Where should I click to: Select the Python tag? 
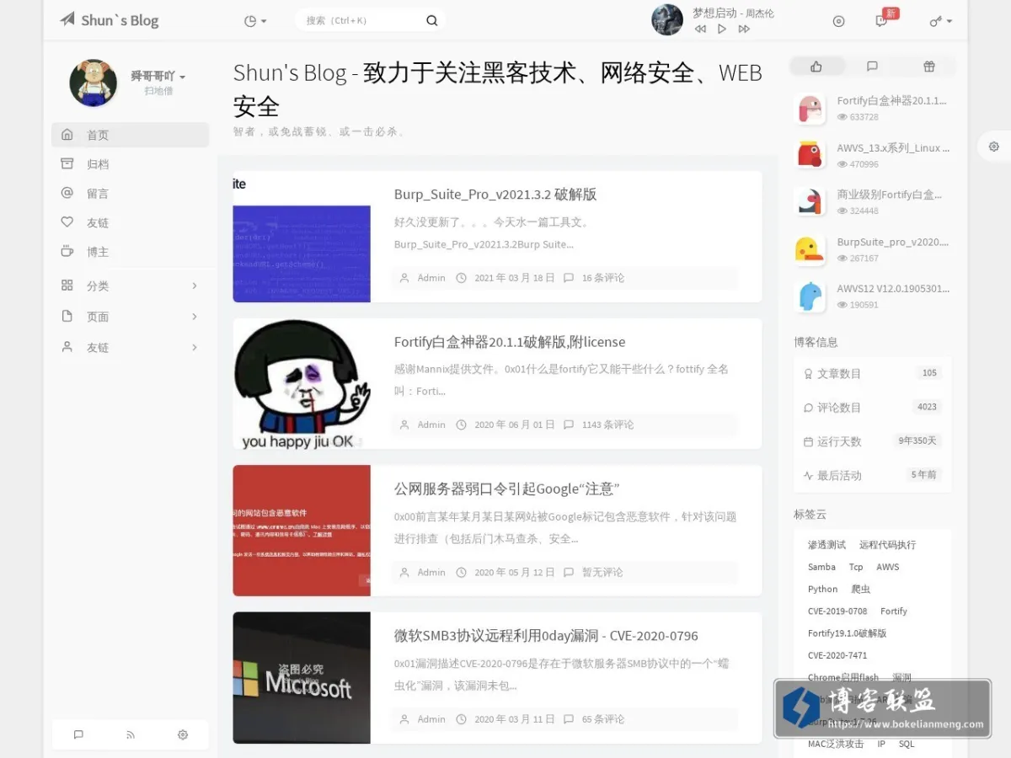822,589
